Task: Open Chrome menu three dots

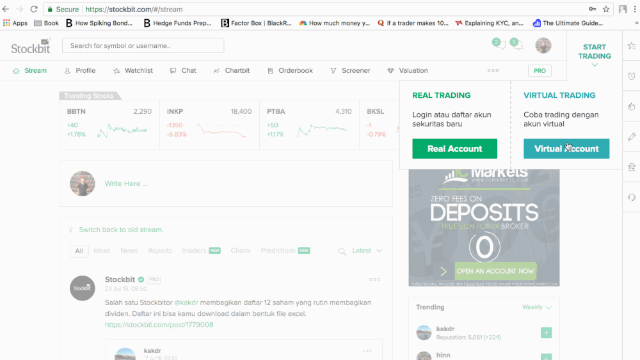Action: tap(635, 9)
